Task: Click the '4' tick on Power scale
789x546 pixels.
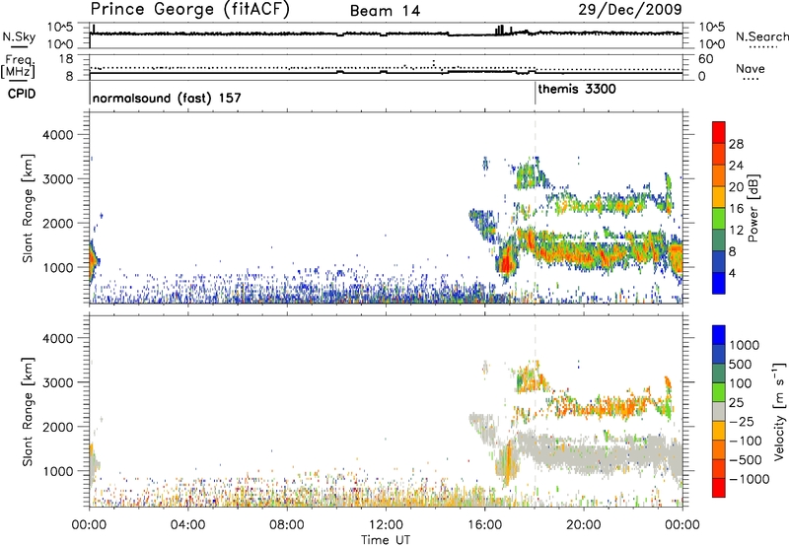Action: pyautogui.click(x=732, y=273)
